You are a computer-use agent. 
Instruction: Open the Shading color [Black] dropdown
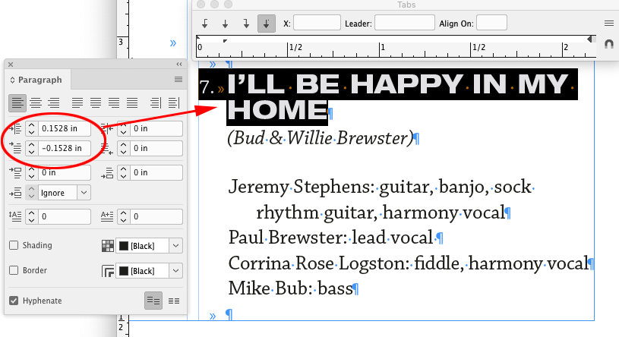pyautogui.click(x=175, y=246)
